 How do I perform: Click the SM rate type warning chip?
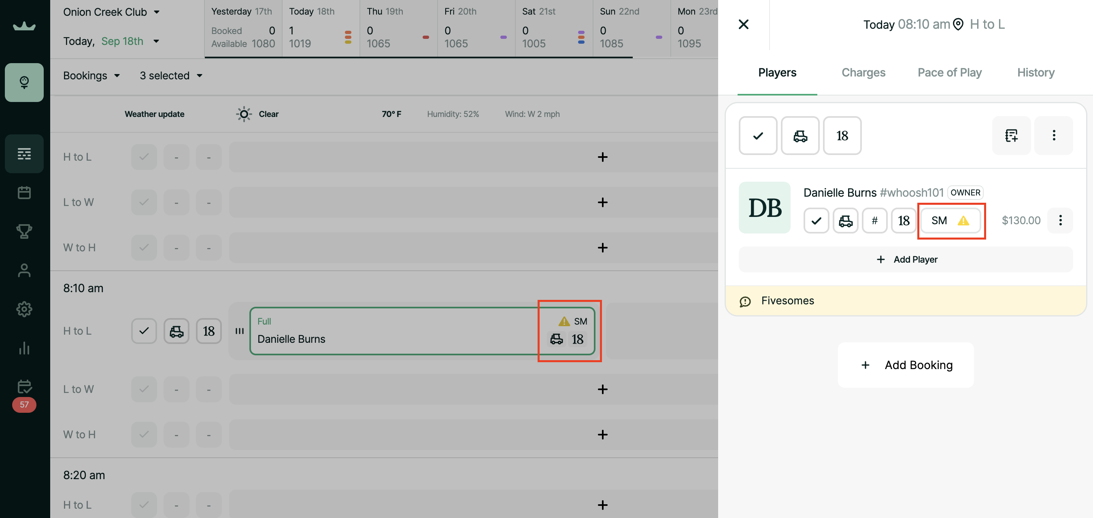951,221
